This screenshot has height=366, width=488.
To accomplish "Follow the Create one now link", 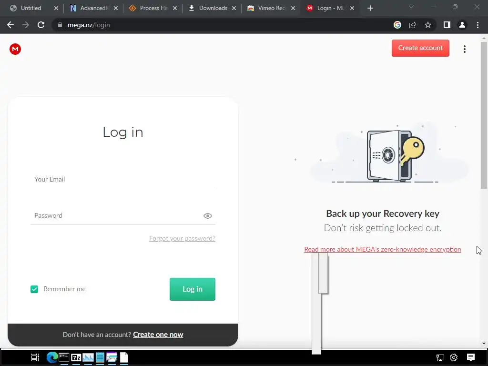I will [158, 335].
